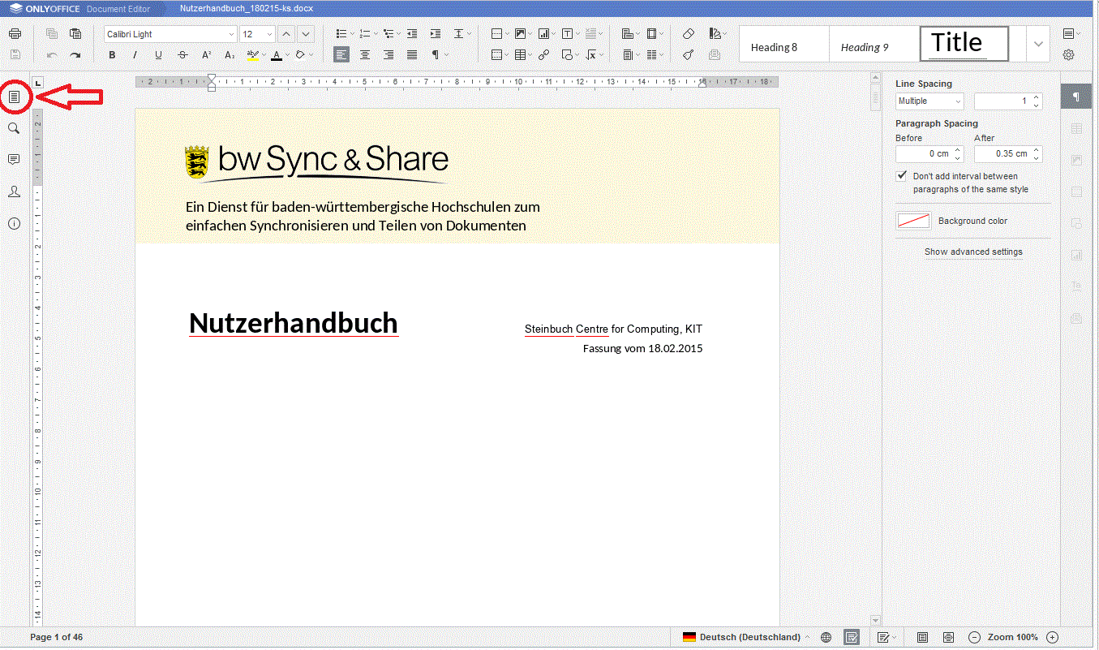Clear style with the eraser icon
This screenshot has width=1099, height=650.
[x=689, y=34]
